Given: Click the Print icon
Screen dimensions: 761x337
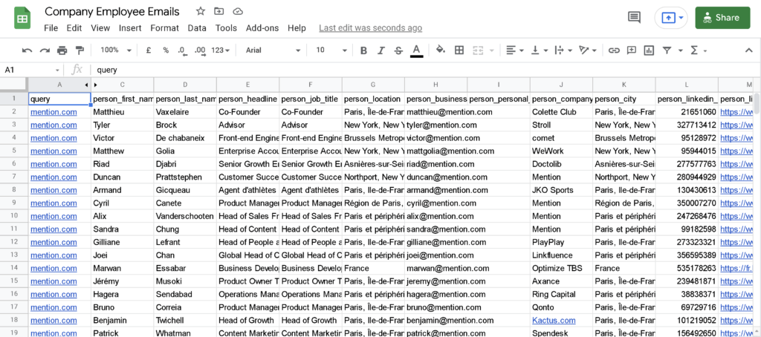Looking at the screenshot, I should (62, 50).
